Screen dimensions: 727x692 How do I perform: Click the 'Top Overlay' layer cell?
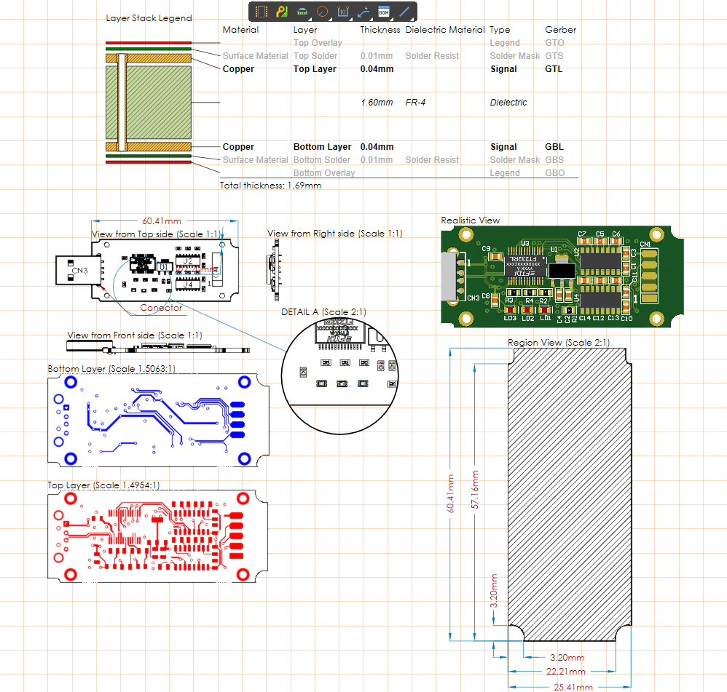(318, 43)
